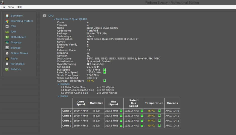
Task: Click Core 2 temperature graph icon
Action: [x=159, y=120]
